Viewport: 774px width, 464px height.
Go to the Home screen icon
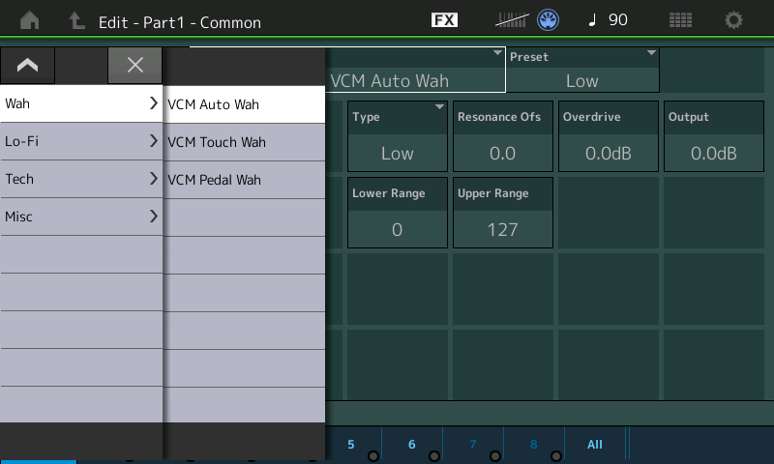click(30, 20)
